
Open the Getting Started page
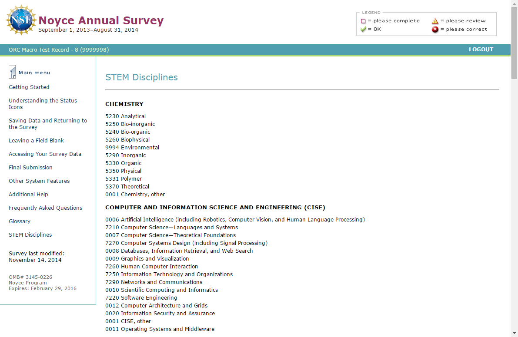pyautogui.click(x=29, y=87)
